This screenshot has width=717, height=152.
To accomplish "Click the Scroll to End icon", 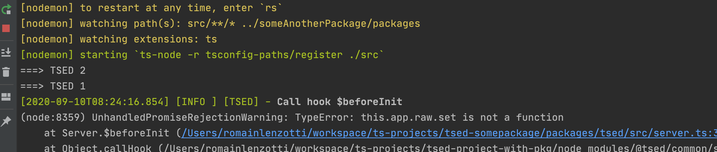I will pyautogui.click(x=6, y=52).
